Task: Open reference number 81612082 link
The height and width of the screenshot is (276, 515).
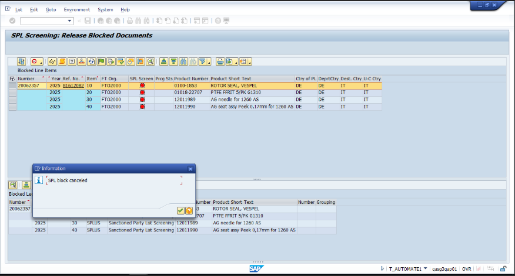Action: click(73, 86)
